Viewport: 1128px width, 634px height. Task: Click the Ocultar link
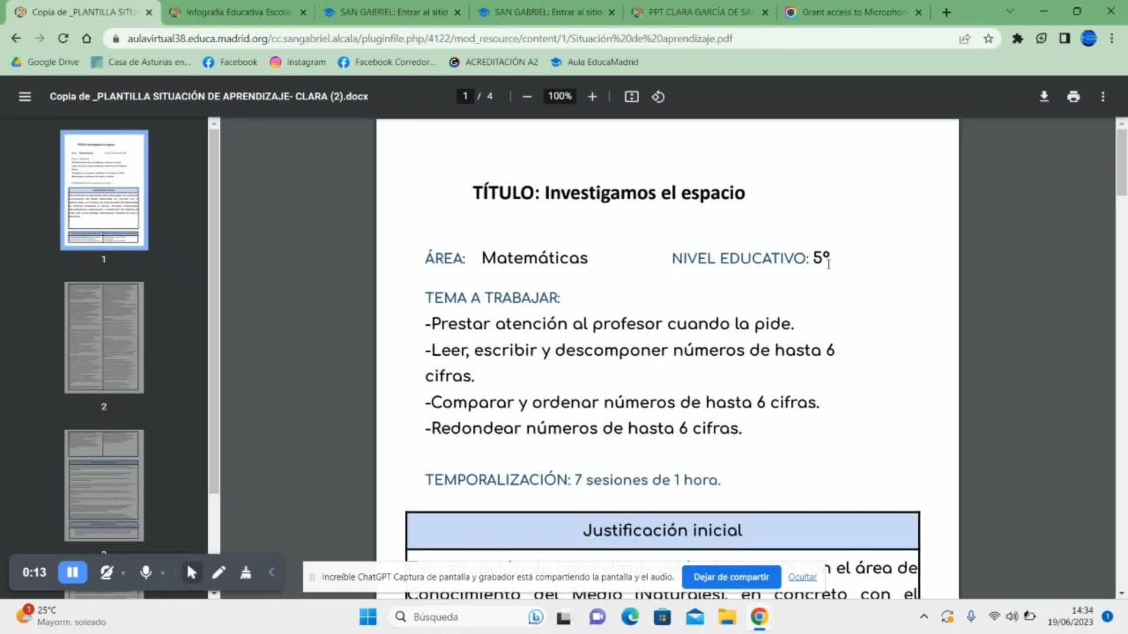[x=802, y=577]
